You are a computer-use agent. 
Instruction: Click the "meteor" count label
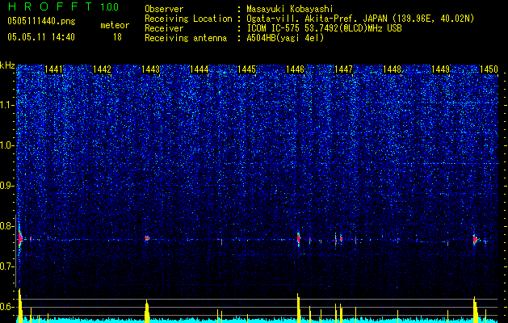pos(115,25)
